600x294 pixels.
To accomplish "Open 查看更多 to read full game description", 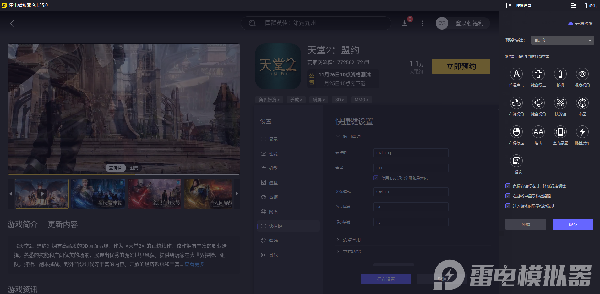I will (194, 264).
